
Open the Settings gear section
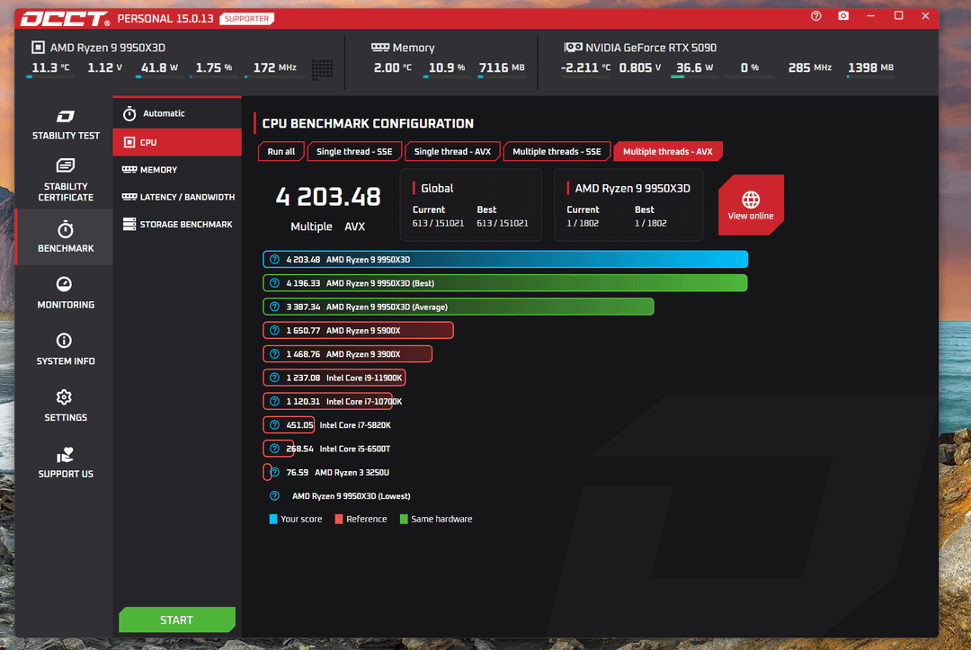[x=66, y=406]
